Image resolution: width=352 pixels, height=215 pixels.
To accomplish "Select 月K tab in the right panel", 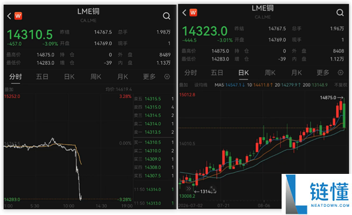I will [296, 73].
